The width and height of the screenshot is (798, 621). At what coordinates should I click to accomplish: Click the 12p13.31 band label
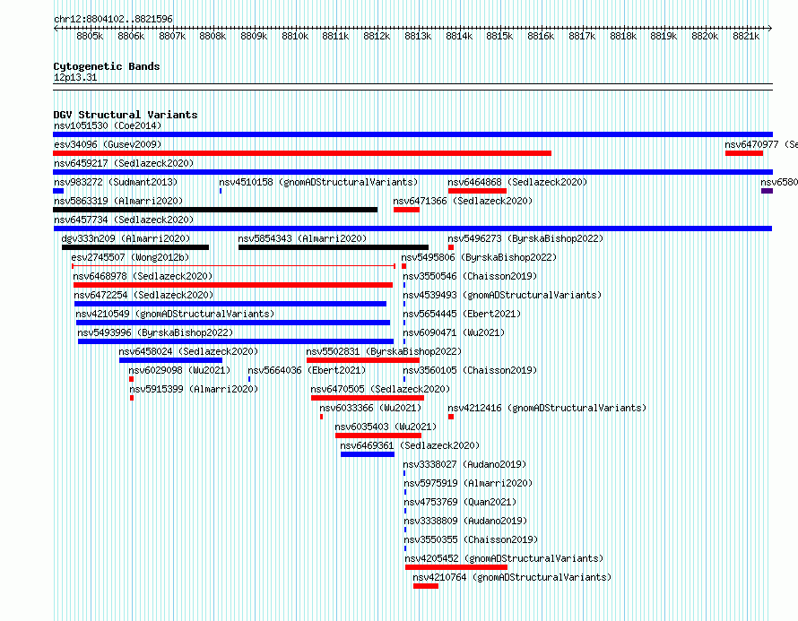75,77
